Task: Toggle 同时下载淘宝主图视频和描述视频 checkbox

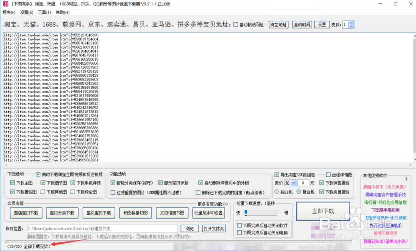Action: pyautogui.click(x=38, y=174)
